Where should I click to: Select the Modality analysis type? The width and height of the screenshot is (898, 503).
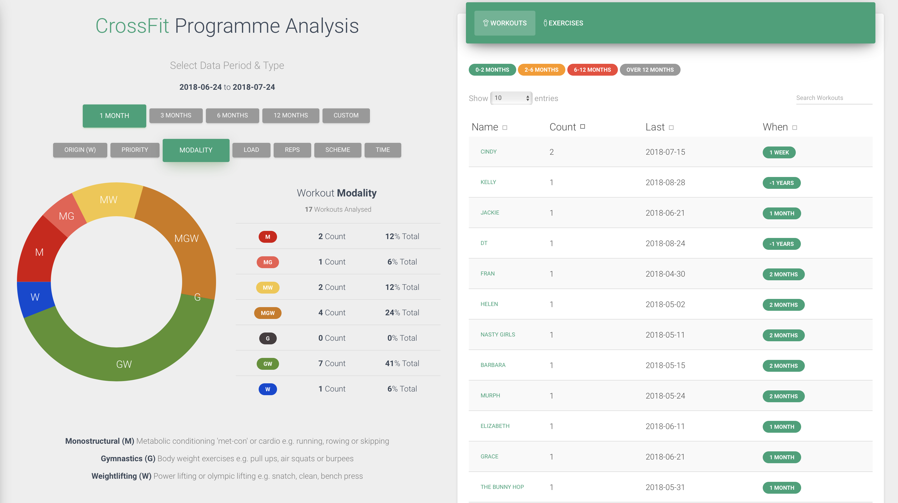[196, 150]
